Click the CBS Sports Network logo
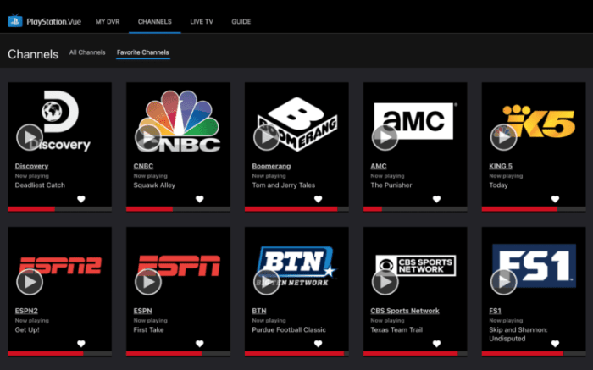Screen dimensions: 593x370 click(x=416, y=265)
